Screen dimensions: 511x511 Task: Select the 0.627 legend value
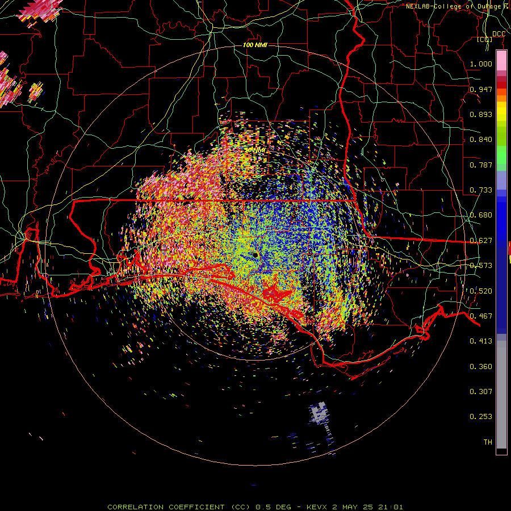481,241
